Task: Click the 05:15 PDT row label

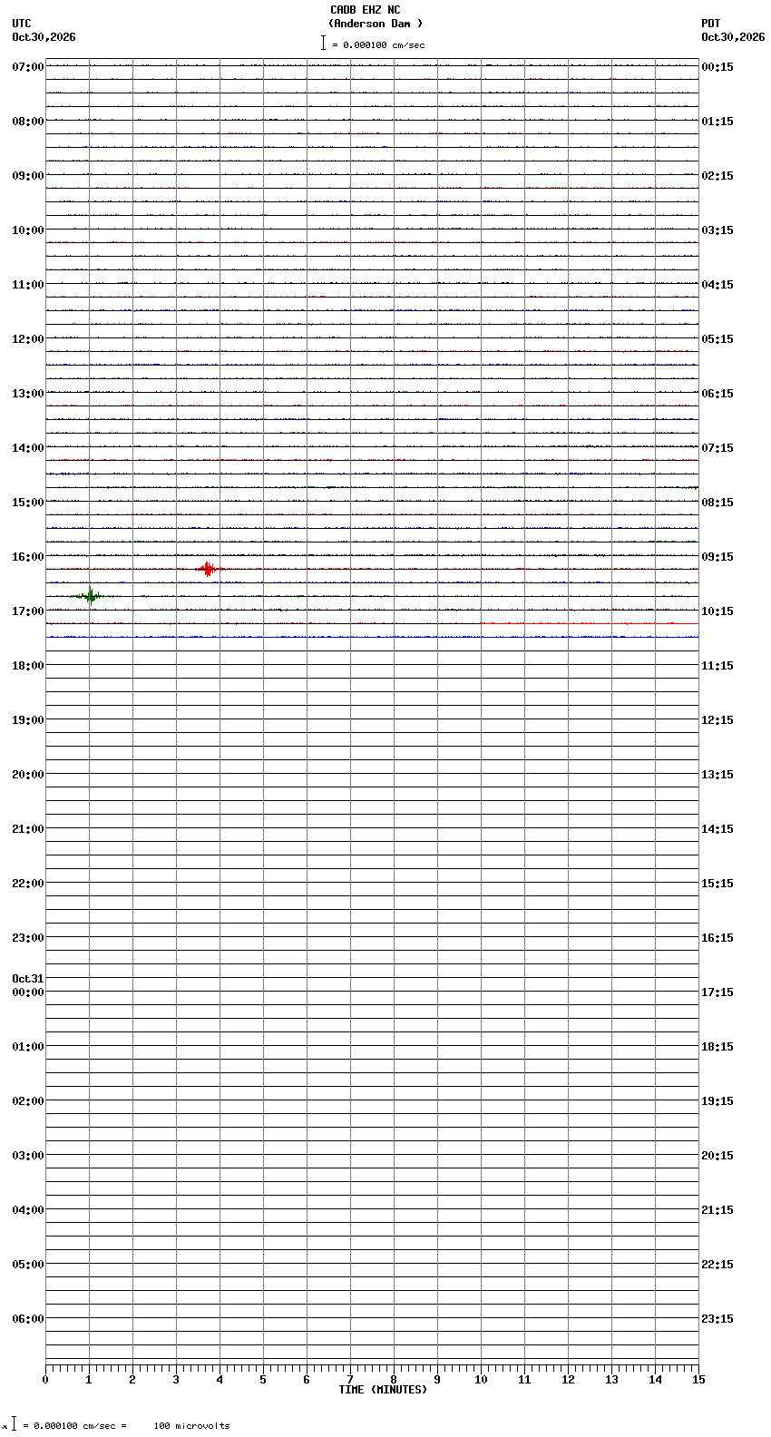Action: click(x=717, y=339)
